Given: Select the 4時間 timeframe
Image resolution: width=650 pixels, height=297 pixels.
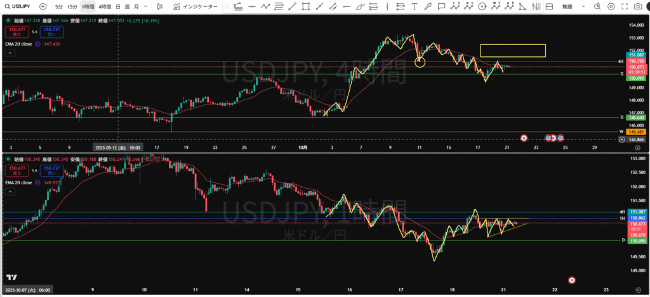Looking at the screenshot, I should [104, 6].
